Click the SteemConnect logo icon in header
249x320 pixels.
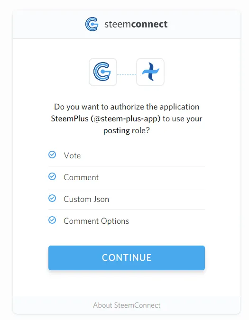pyautogui.click(x=92, y=24)
